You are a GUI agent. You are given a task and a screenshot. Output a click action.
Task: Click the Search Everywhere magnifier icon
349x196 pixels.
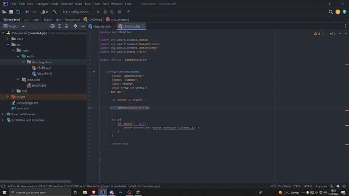331,12
